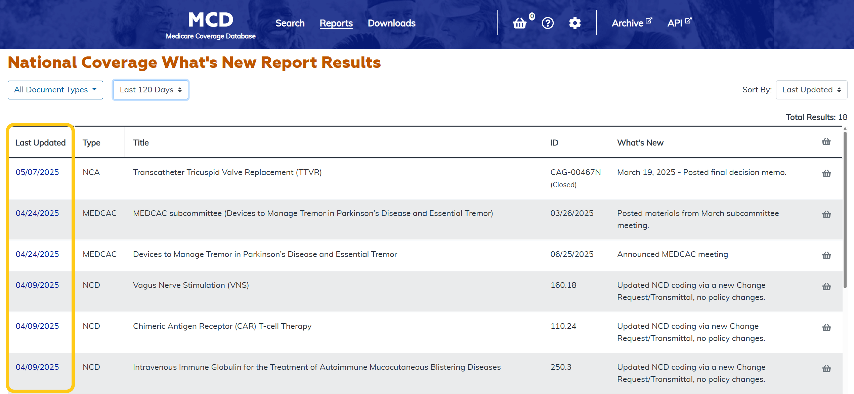Add Announced MEDCAC meeting row to basket
The image size is (854, 394).
[x=826, y=256]
